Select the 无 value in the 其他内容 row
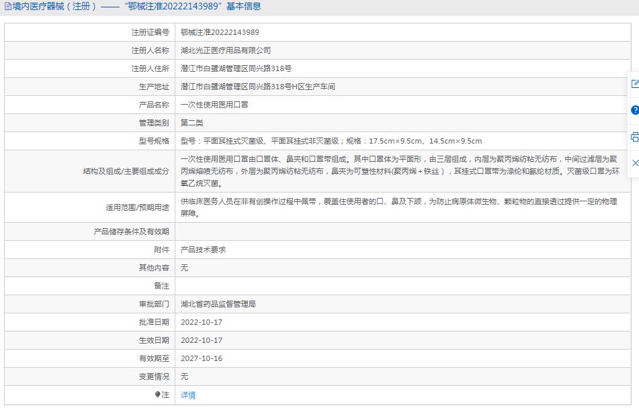The width and height of the screenshot is (639, 410). 184,268
